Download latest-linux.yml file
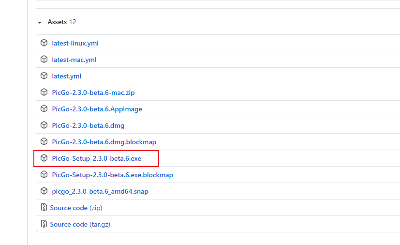This screenshot has height=245, width=400. [75, 43]
